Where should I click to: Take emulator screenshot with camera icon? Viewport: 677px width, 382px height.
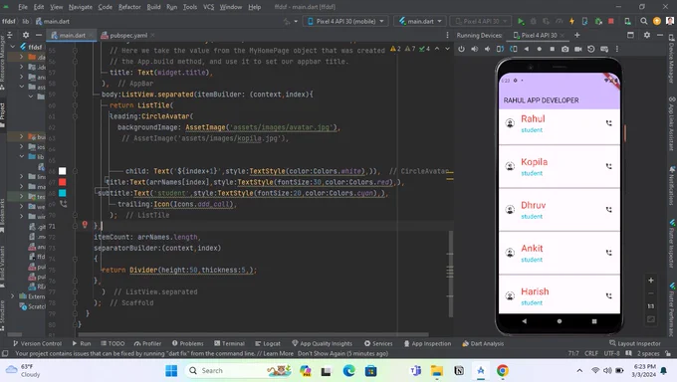point(564,49)
